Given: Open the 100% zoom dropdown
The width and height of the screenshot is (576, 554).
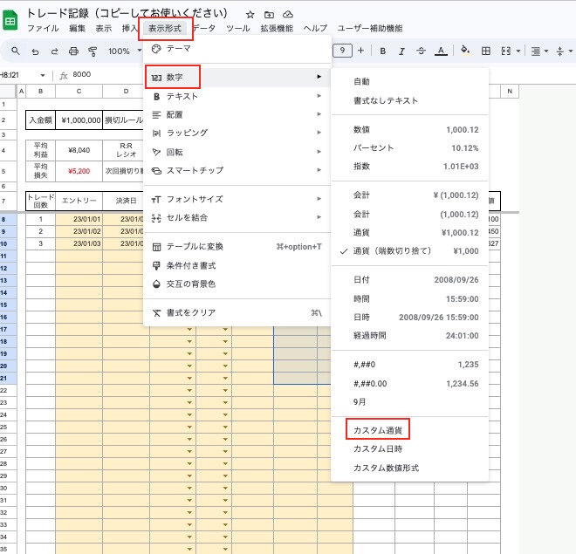Looking at the screenshot, I should 124,51.
